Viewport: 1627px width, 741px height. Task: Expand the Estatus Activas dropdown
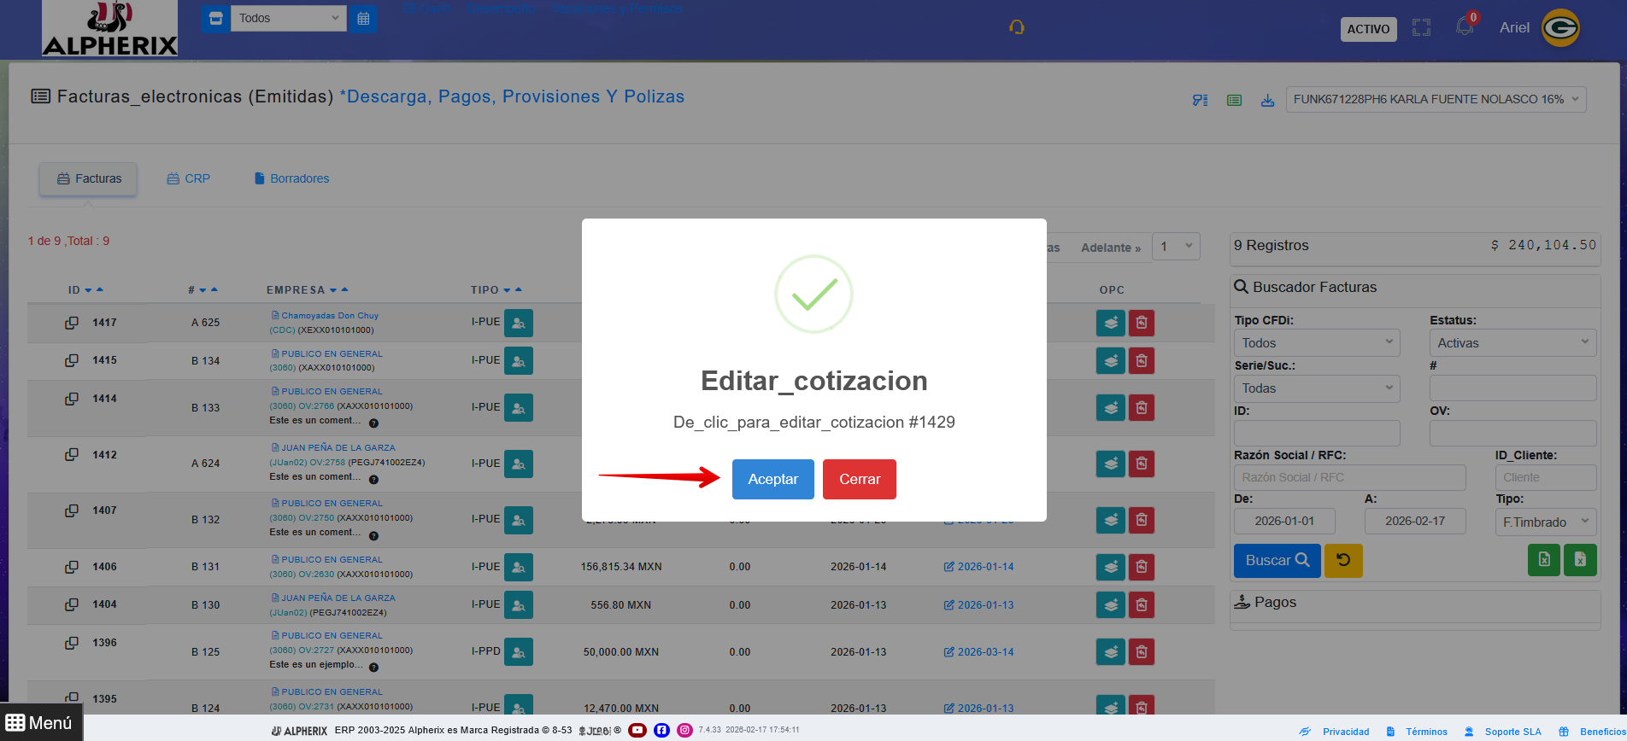click(x=1512, y=343)
